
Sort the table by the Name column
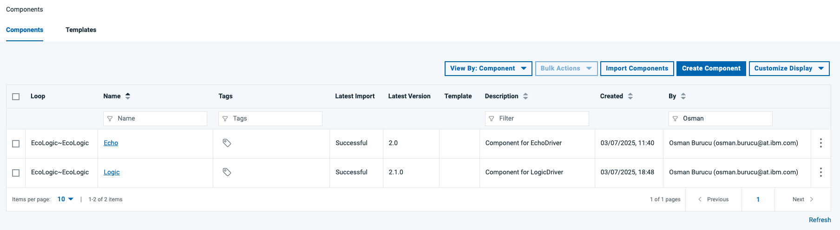128,96
